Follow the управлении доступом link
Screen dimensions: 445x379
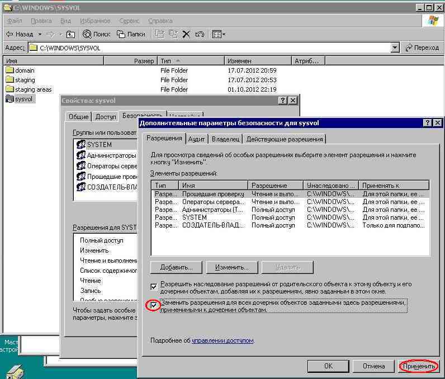click(222, 340)
